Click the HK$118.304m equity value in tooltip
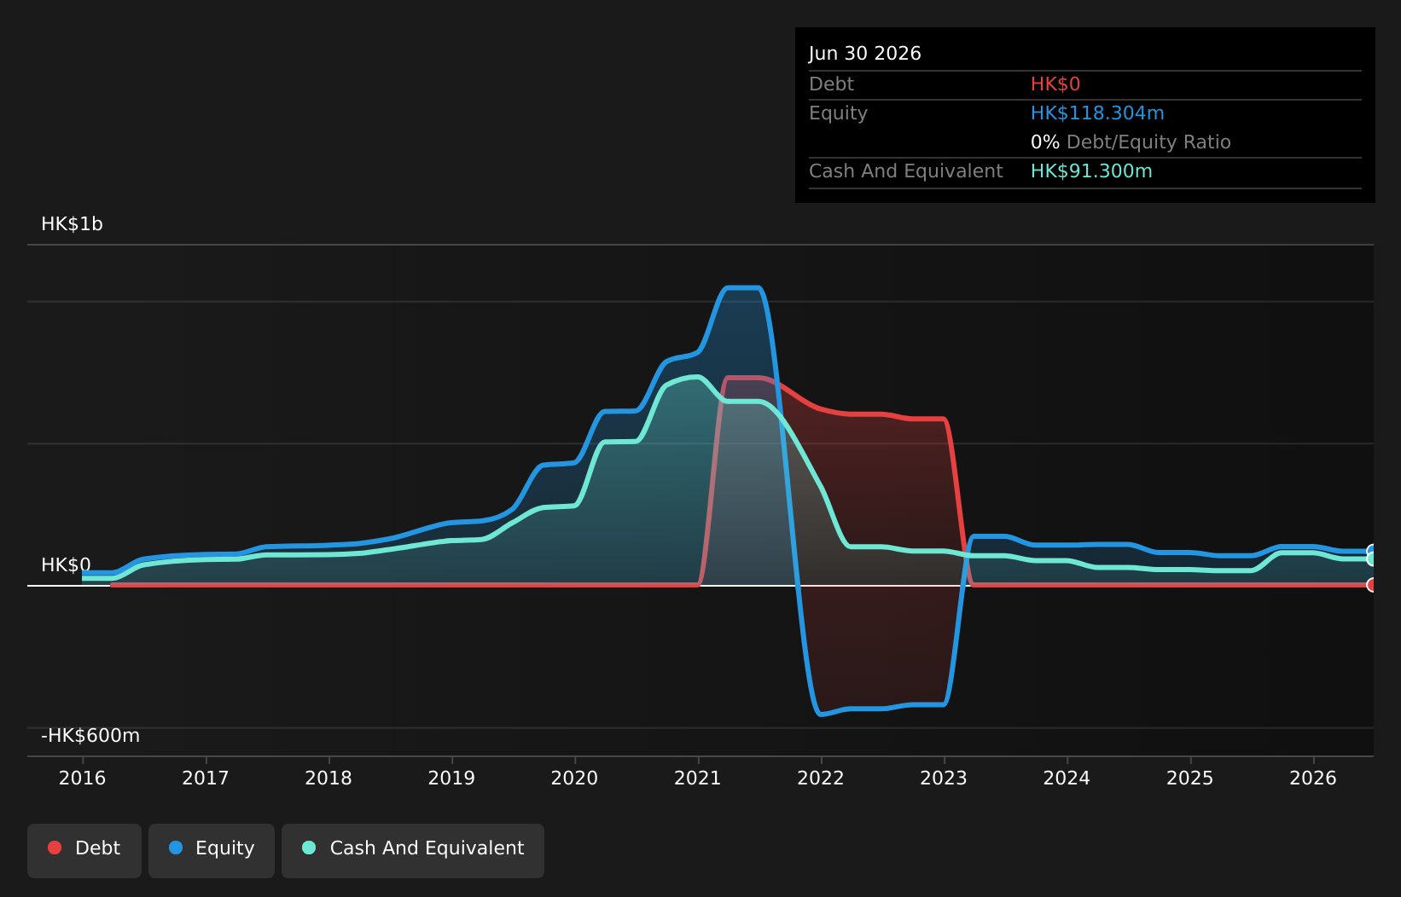Screen dimensions: 1401x897 [1097, 113]
